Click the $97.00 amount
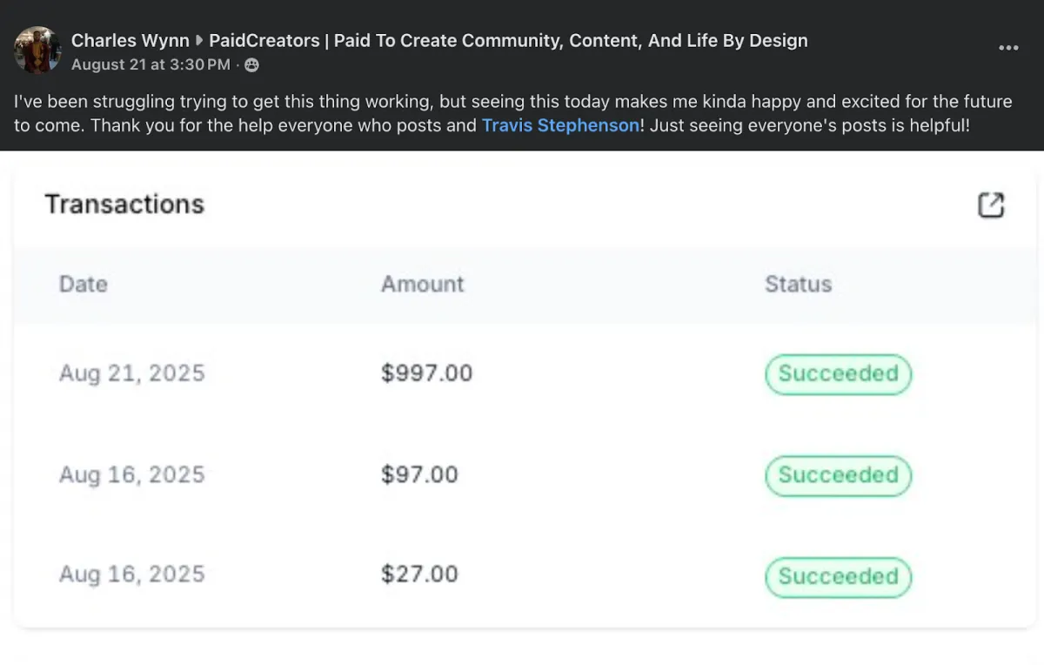 pyautogui.click(x=419, y=474)
